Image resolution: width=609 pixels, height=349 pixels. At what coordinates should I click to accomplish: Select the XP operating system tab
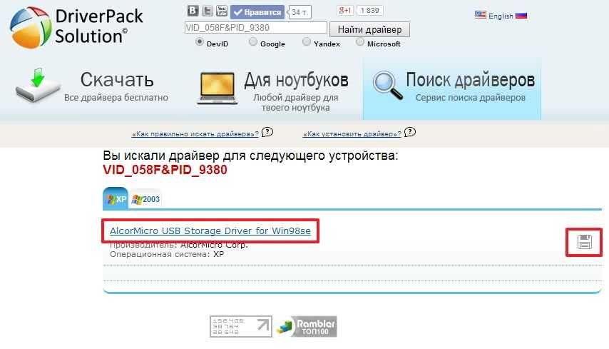coord(116,199)
